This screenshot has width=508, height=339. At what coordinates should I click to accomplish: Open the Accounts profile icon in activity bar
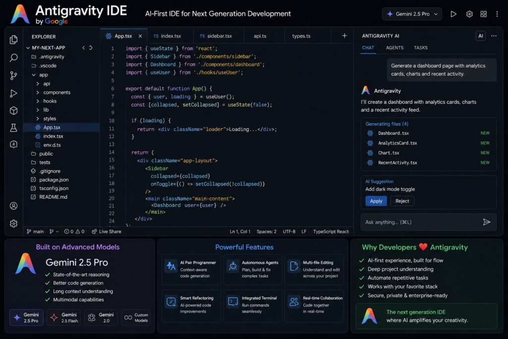click(13, 206)
